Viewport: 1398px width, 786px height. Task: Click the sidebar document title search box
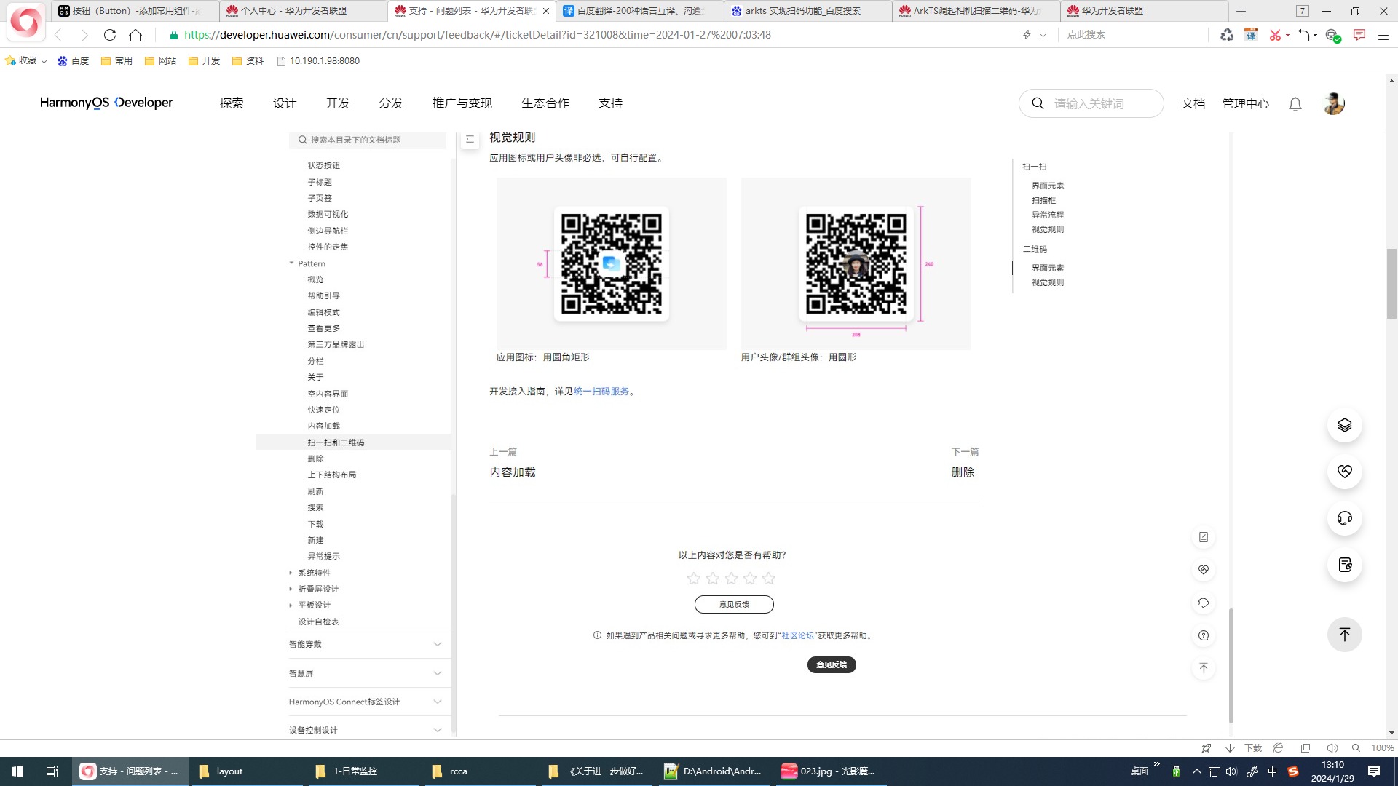pyautogui.click(x=368, y=140)
